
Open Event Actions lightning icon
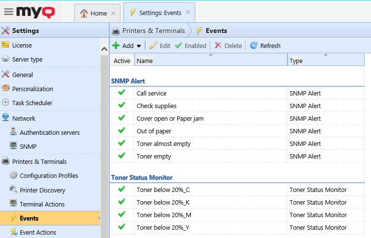tap(14, 232)
